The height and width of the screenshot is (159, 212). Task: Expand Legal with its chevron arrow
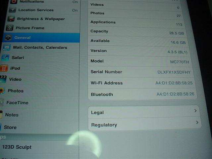195,111
